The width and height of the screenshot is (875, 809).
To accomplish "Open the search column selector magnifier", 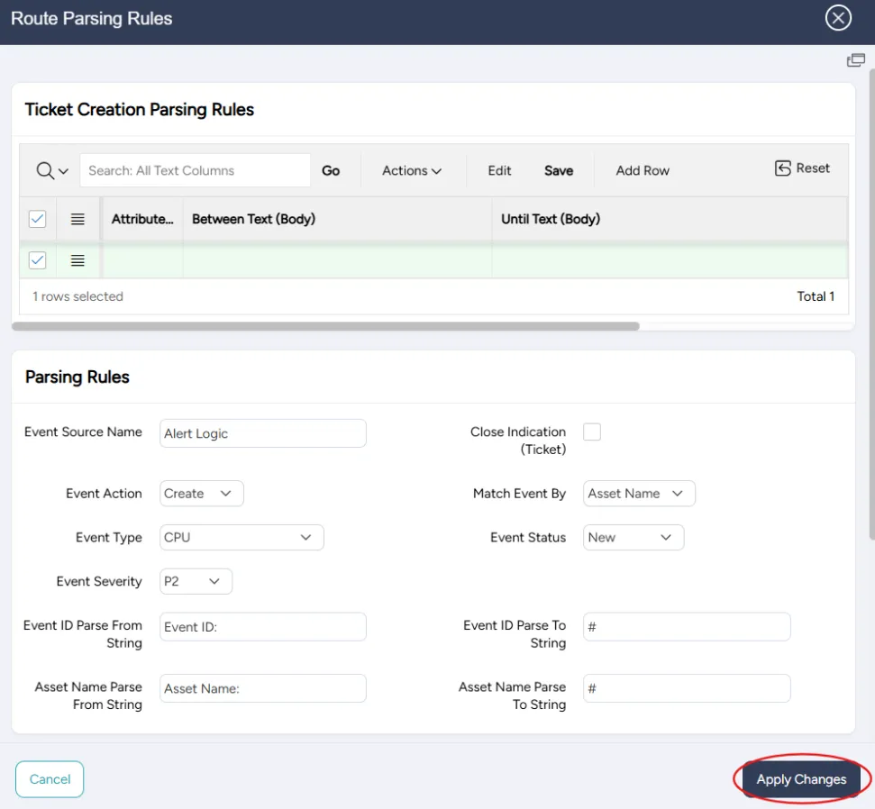I will (x=52, y=171).
